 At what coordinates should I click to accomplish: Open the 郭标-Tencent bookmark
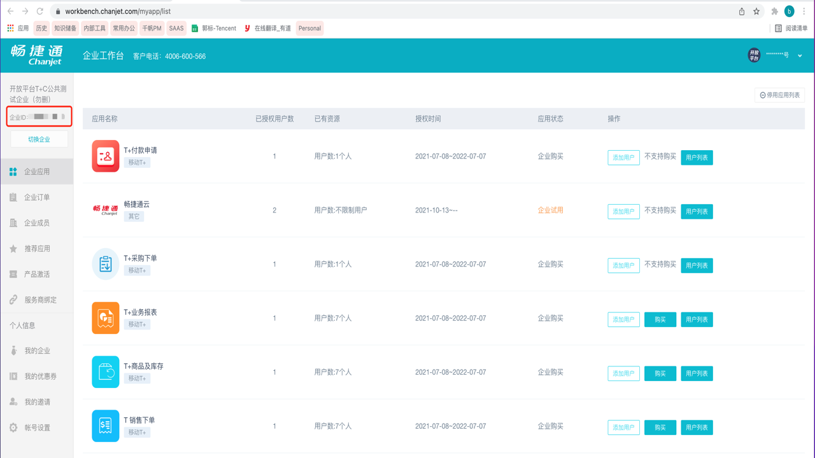pos(214,28)
